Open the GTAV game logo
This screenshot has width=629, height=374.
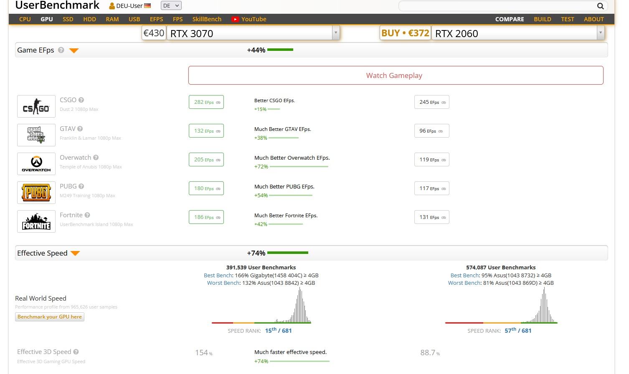click(36, 135)
